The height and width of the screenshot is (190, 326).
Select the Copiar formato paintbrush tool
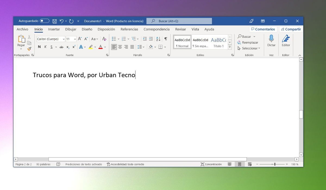29,49
